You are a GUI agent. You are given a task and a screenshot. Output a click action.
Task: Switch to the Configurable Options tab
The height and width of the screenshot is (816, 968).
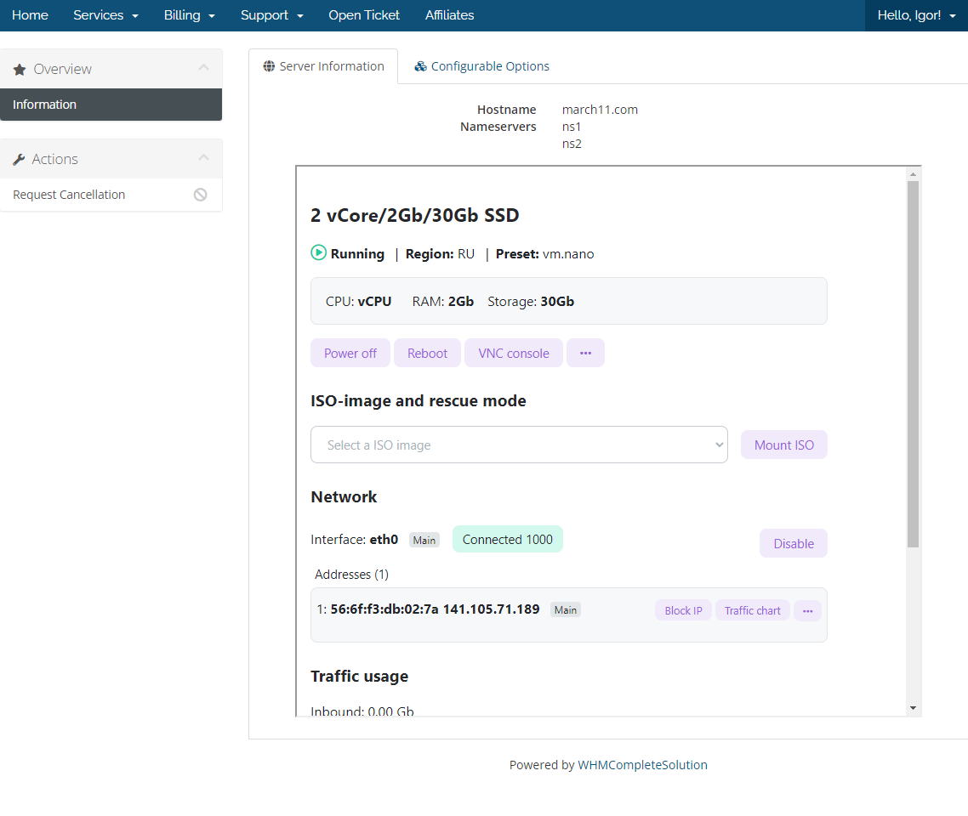(x=481, y=66)
